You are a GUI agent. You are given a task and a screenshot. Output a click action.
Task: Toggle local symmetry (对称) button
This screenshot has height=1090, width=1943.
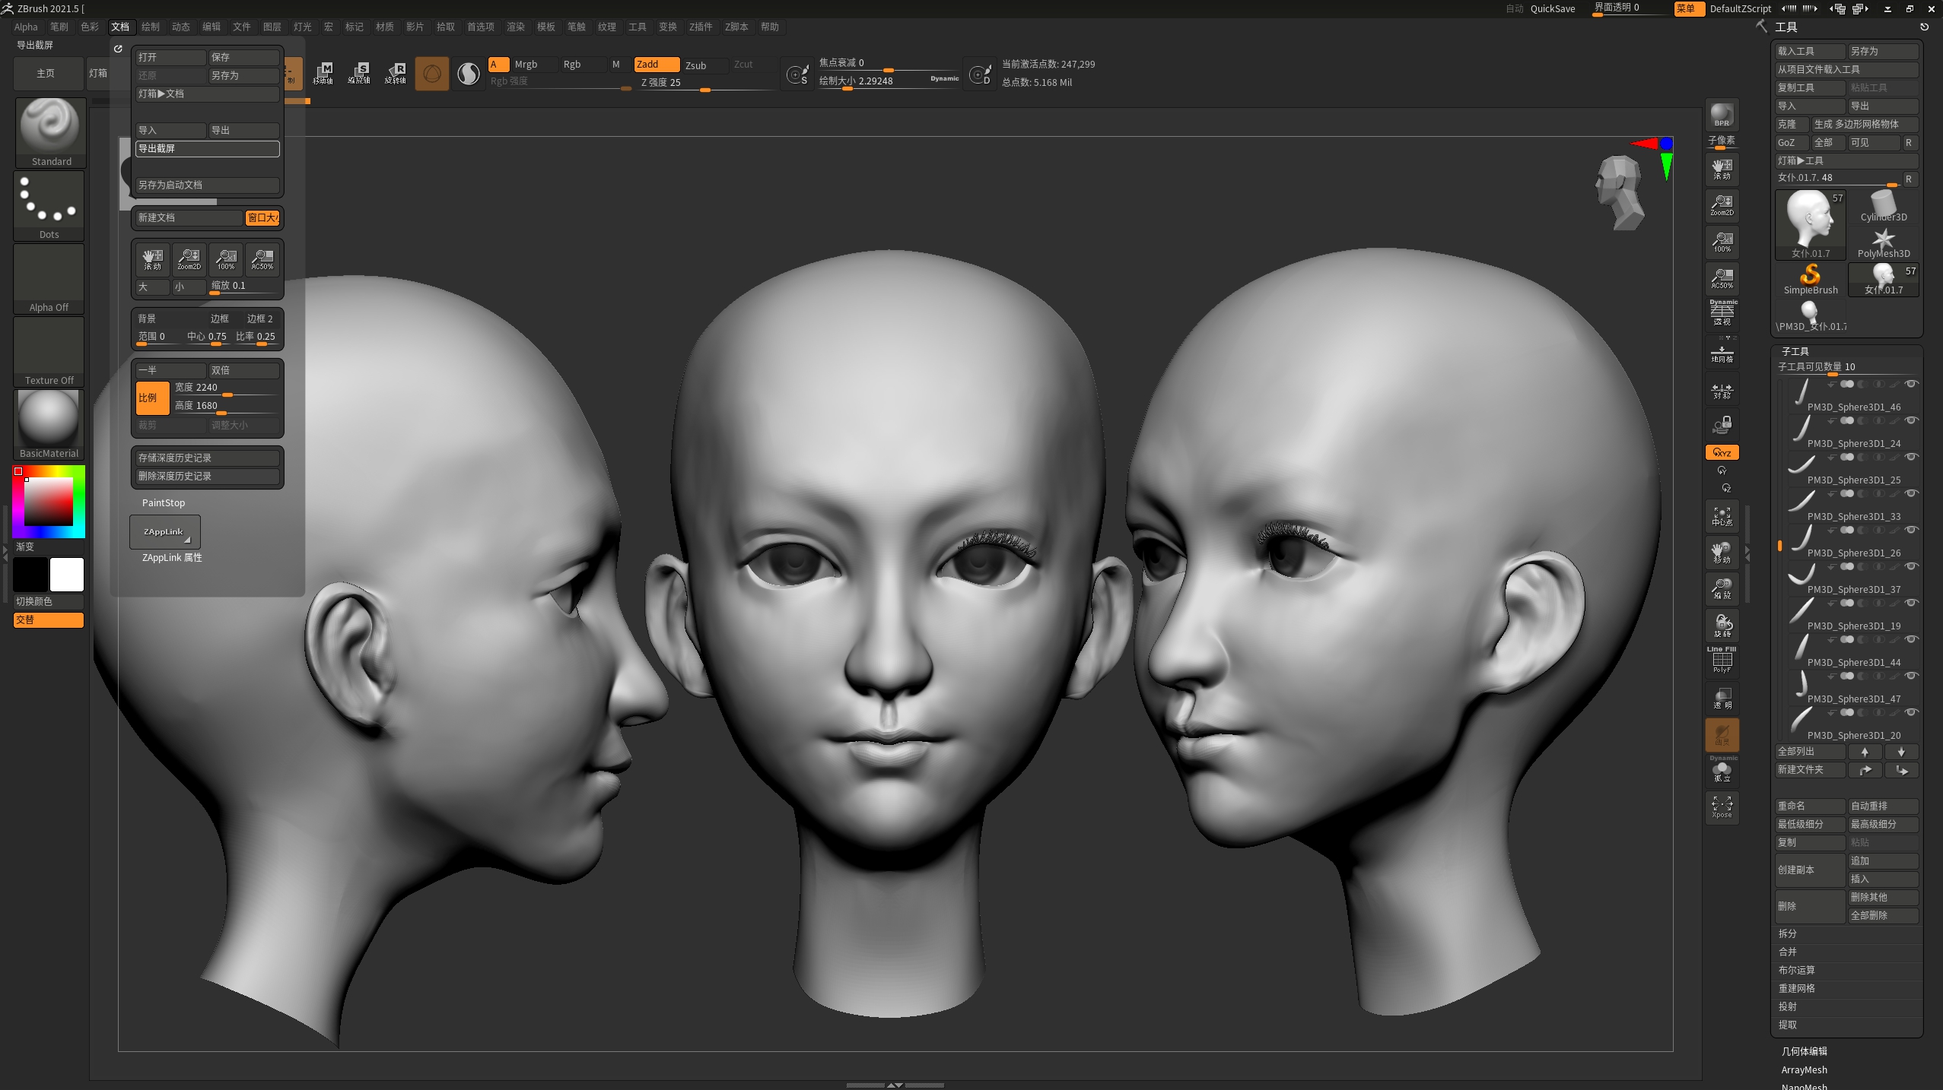pyautogui.click(x=1722, y=389)
